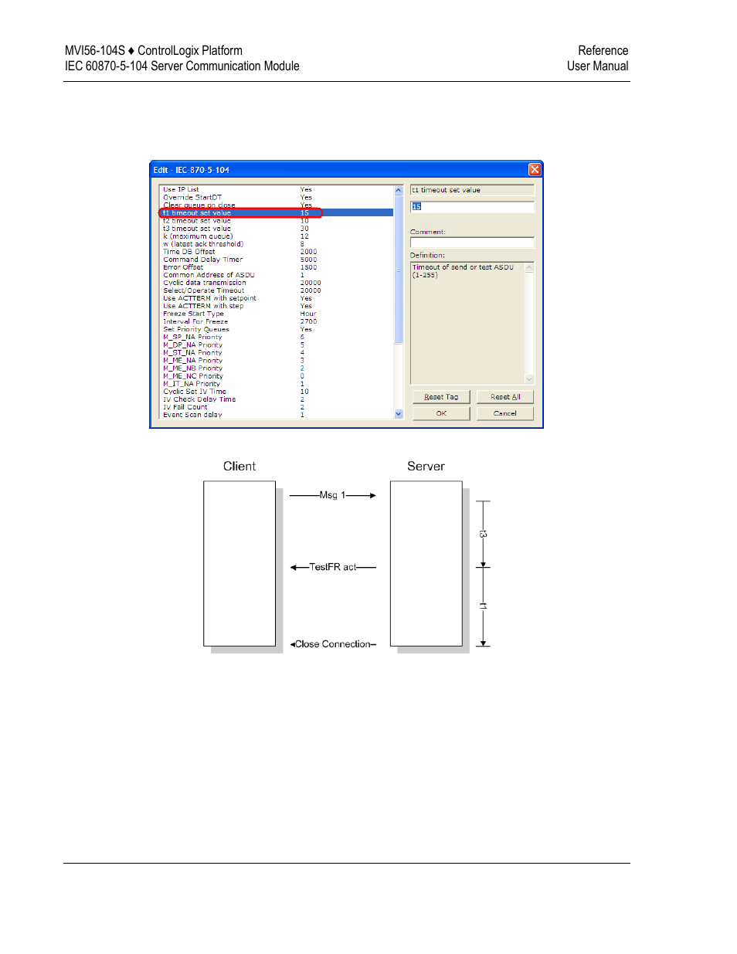This screenshot has height=954, width=737.
Task: Select the 't1 timeout set value' row
Action: coord(277,213)
